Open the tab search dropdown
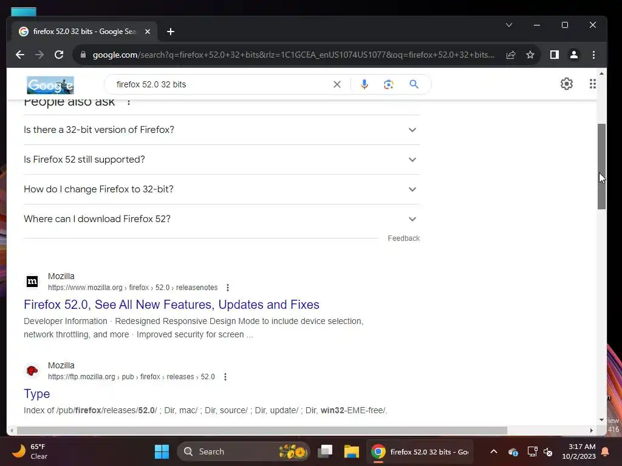This screenshot has width=622, height=466. pos(509,25)
